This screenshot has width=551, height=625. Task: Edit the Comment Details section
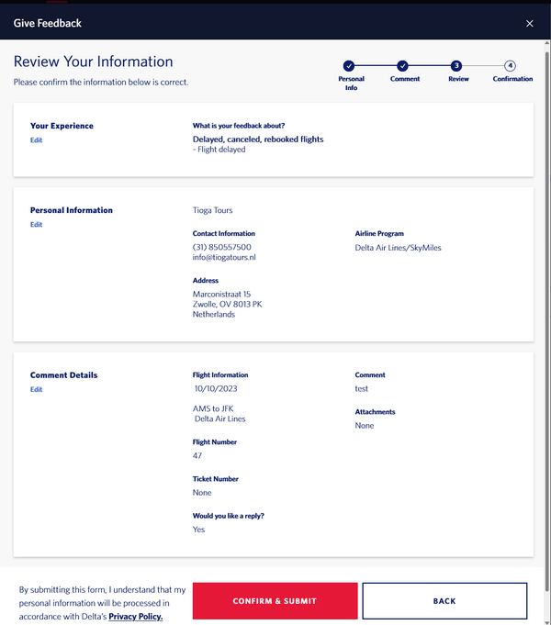(36, 390)
